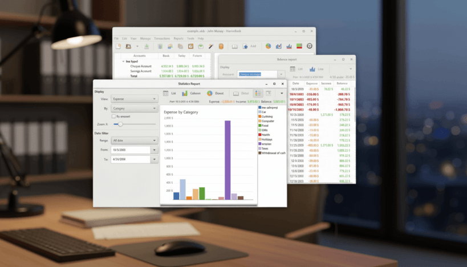Open the View dropdown showing Expense
467x267 pixels.
click(135, 99)
